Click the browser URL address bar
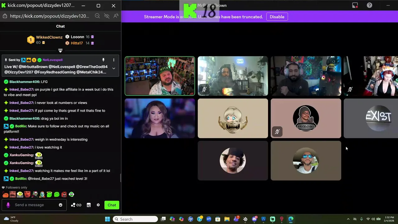The height and width of the screenshot is (224, 398). [x=50, y=16]
